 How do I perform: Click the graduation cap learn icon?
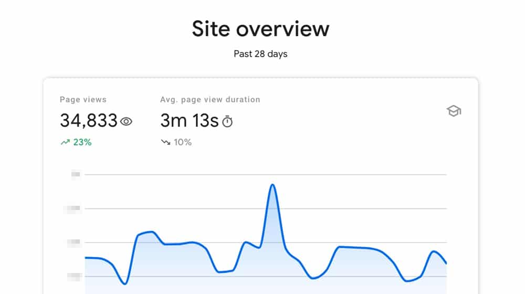pos(454,111)
